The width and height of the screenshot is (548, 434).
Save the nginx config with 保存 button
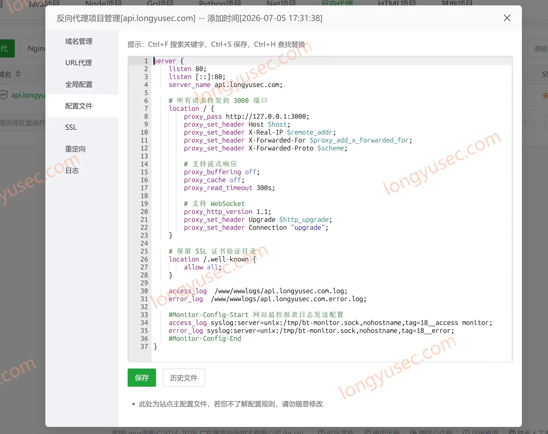(142, 378)
